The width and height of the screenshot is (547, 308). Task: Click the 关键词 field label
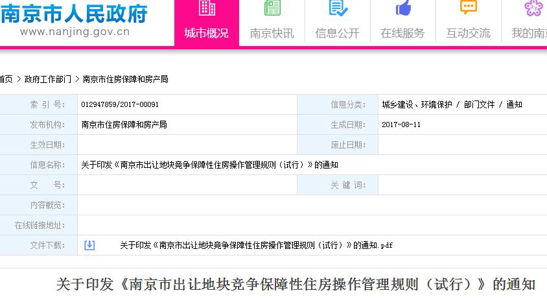[x=348, y=185]
